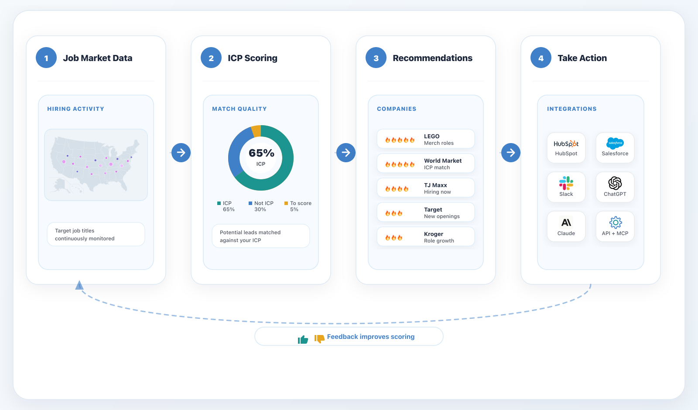
Task: Click the US hiring activity map
Action: pos(96,165)
